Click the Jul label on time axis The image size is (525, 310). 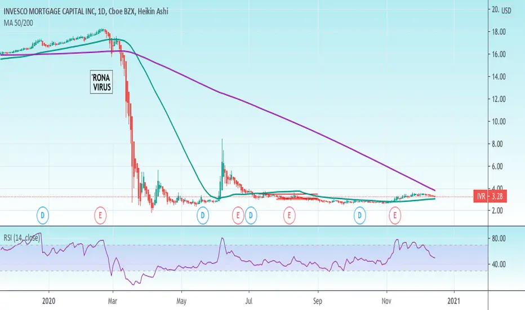(249, 301)
